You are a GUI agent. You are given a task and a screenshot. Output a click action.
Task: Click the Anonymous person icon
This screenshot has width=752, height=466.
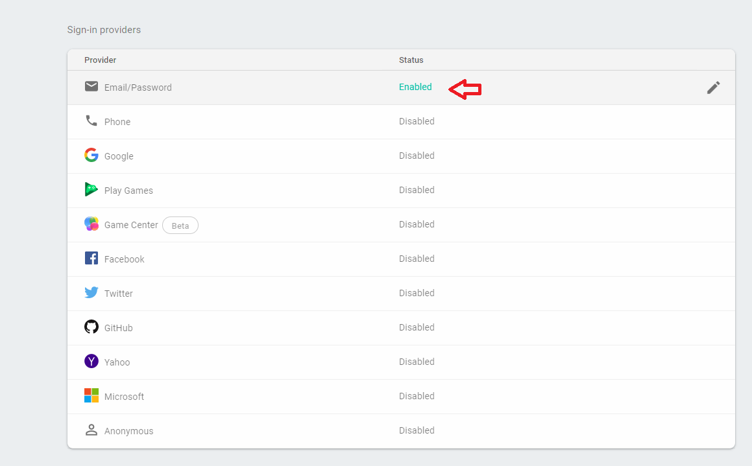click(x=91, y=430)
